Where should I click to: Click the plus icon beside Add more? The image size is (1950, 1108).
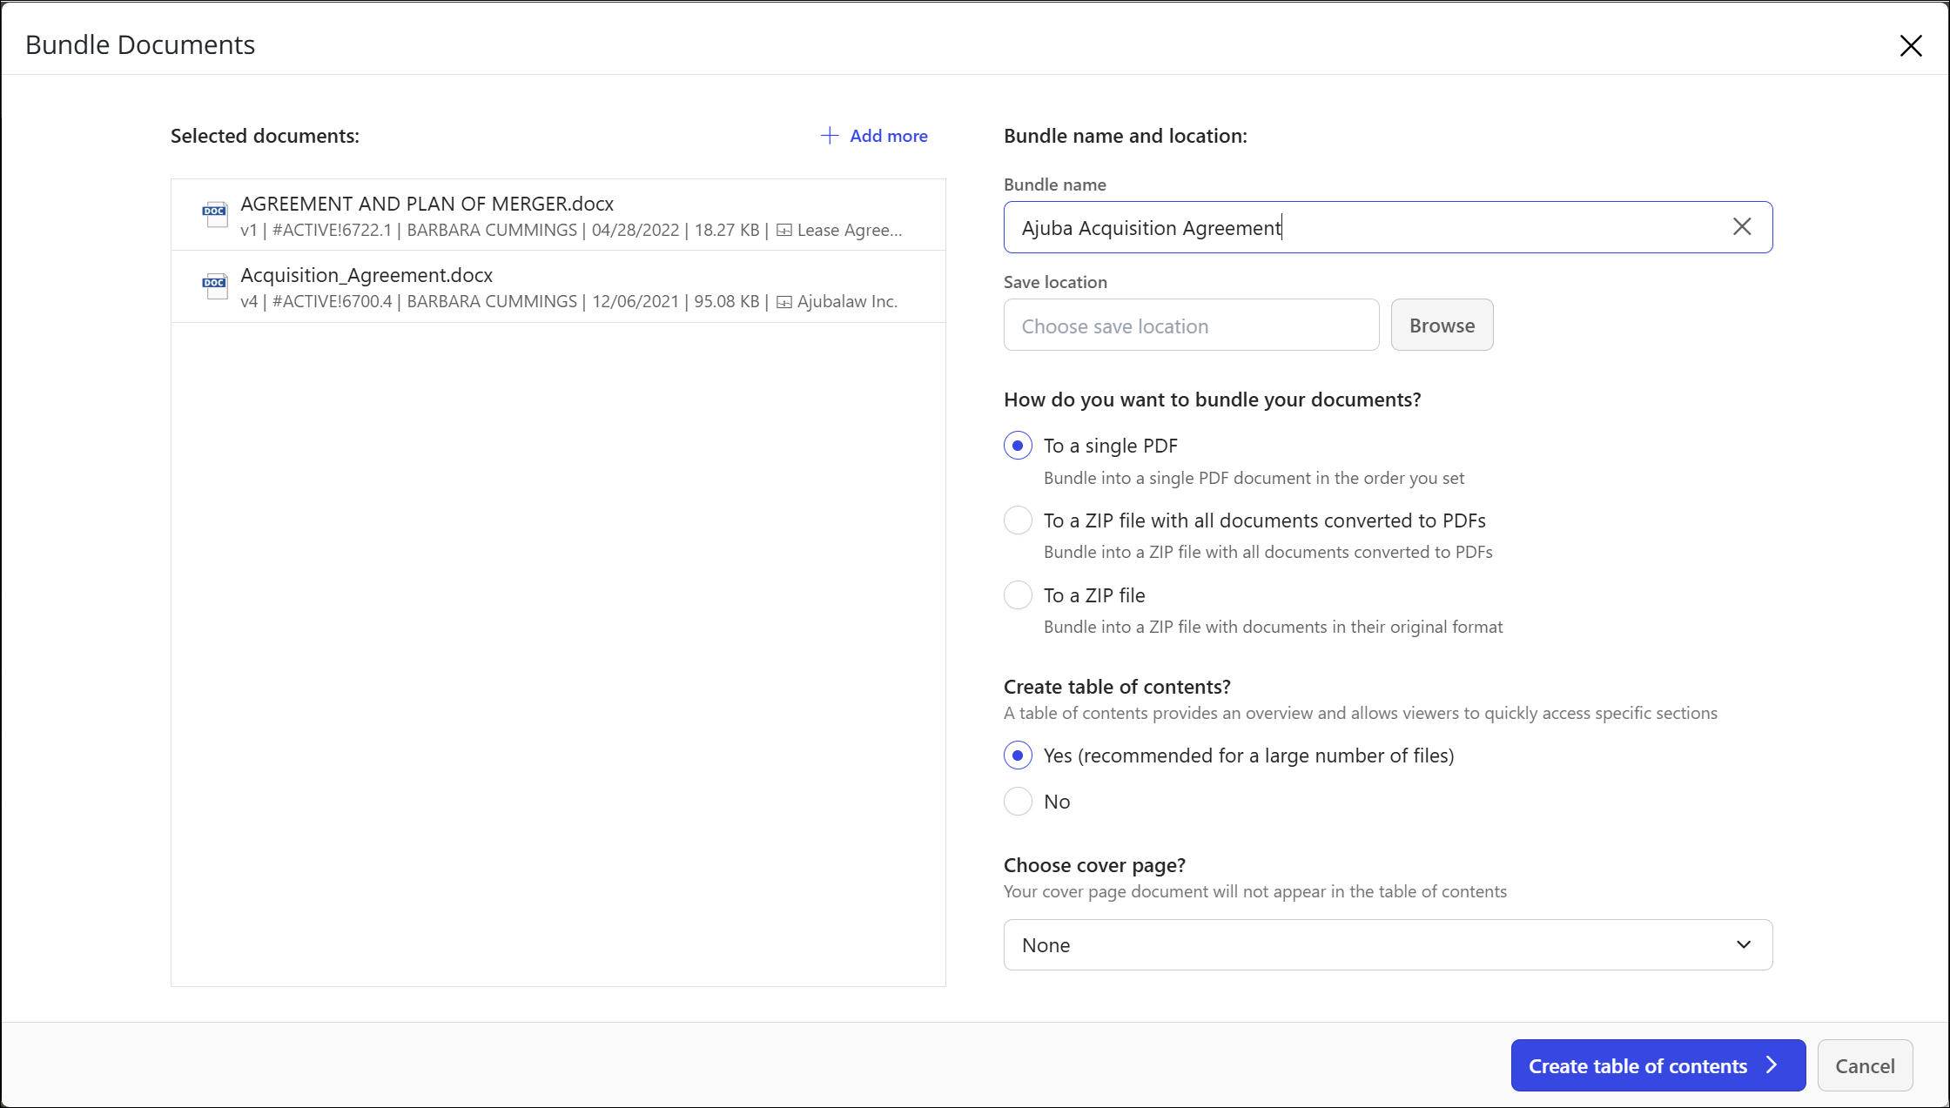point(830,136)
